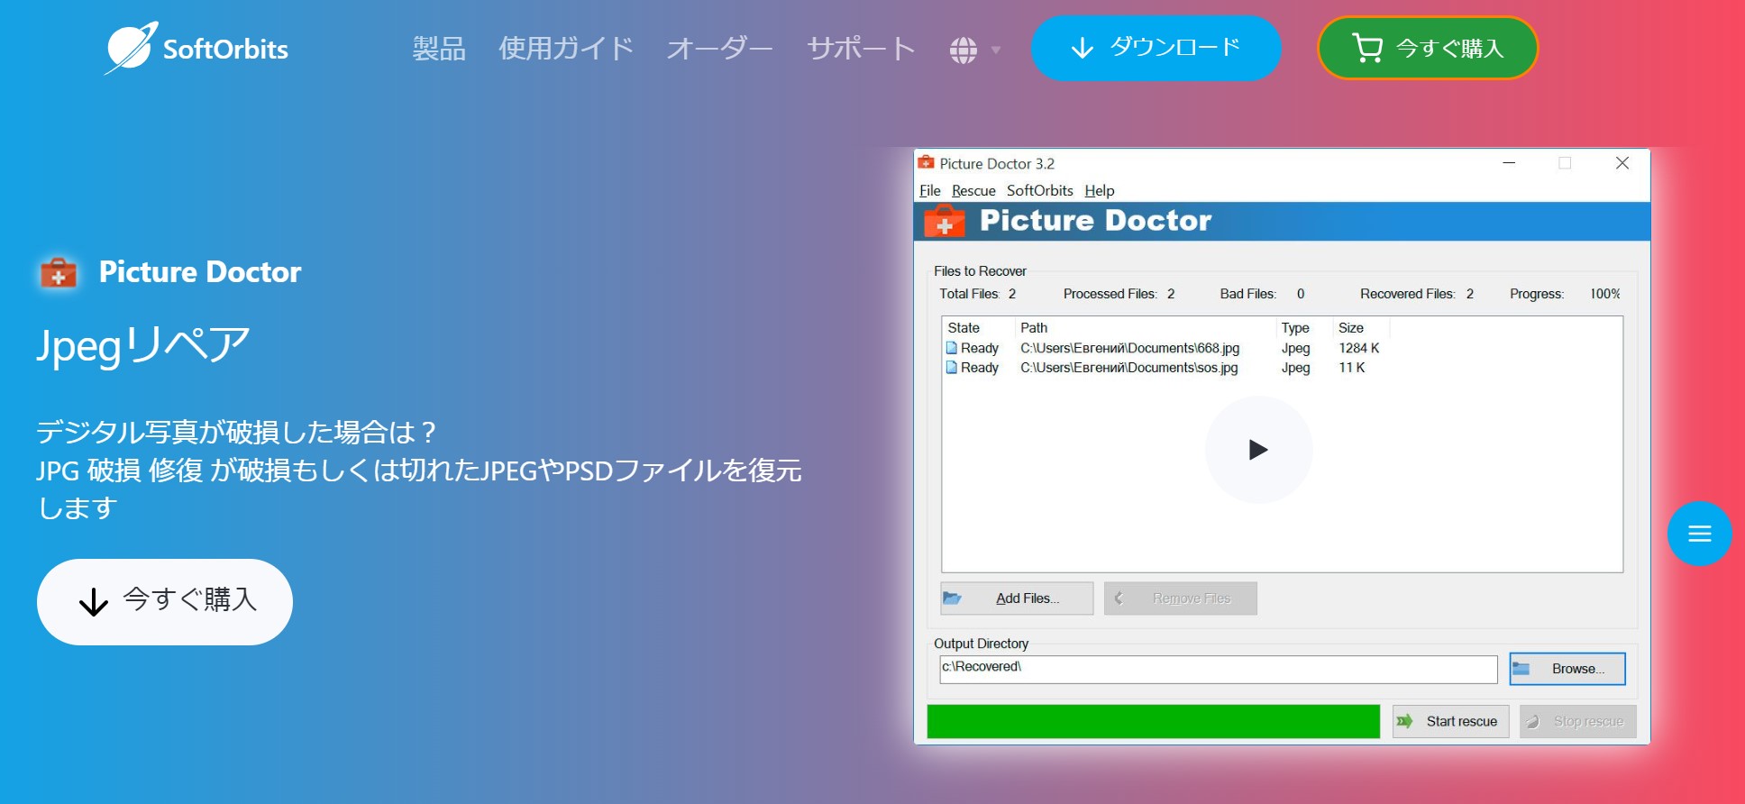1745x804 pixels.
Task: Open the Rescue menu in Picture Doctor
Action: (x=973, y=190)
